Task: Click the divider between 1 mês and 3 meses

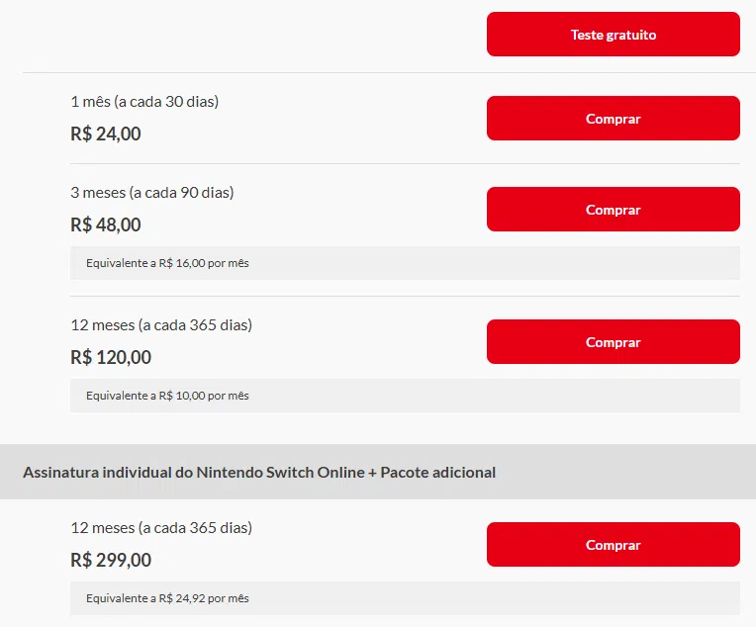Action: [405, 163]
